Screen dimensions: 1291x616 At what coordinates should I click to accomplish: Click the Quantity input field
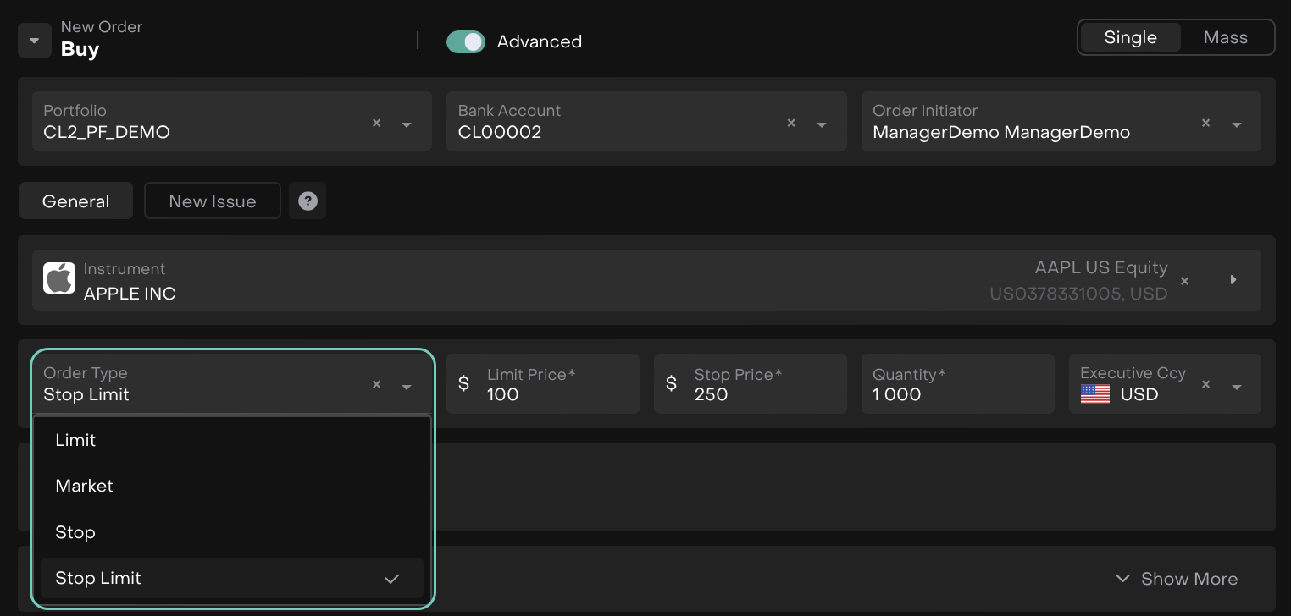pyautogui.click(x=957, y=393)
